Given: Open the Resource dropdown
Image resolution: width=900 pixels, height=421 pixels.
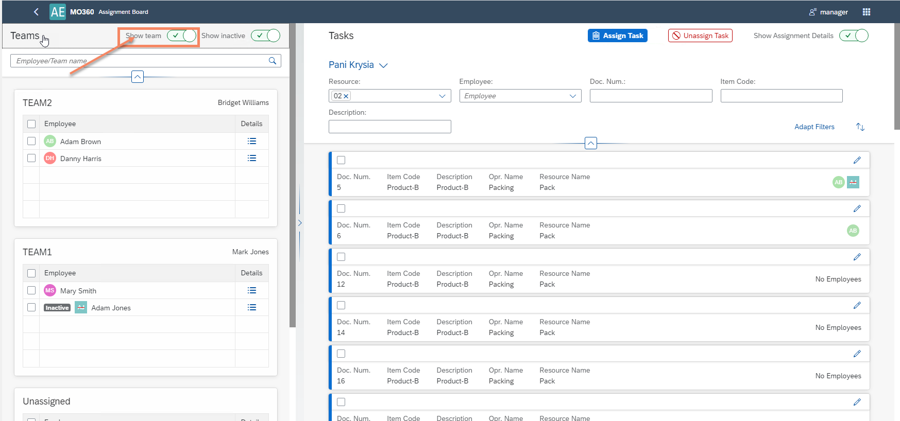Looking at the screenshot, I should click(442, 96).
